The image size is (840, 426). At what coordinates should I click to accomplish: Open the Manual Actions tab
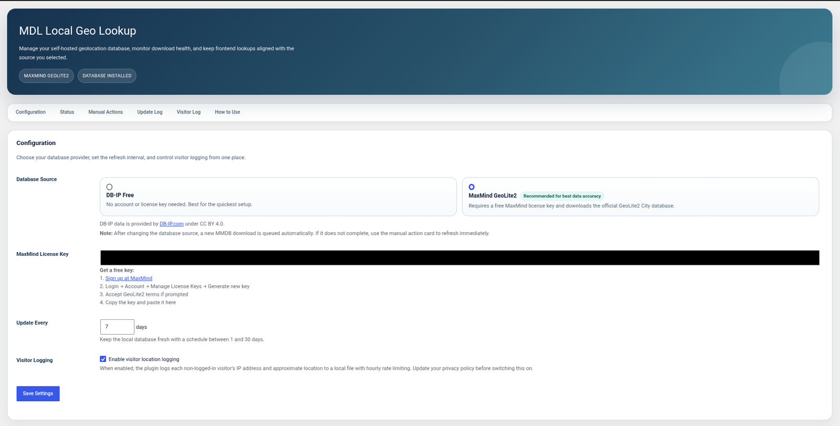(x=106, y=112)
